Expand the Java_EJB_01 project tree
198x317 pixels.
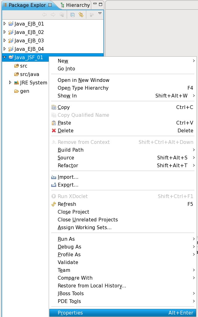coord(4,24)
